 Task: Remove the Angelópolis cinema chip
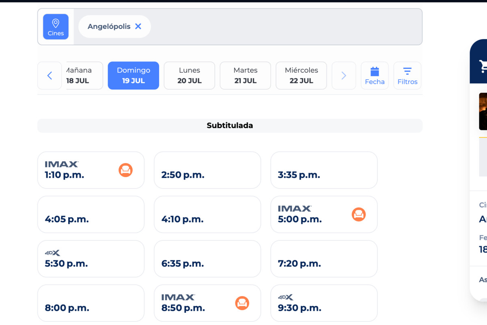[x=138, y=26]
